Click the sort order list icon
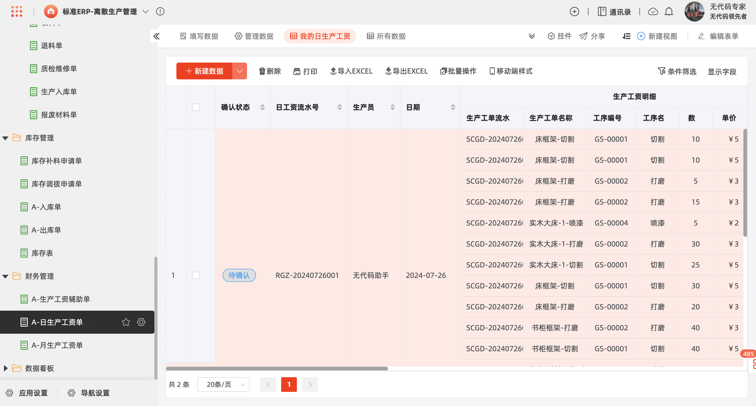 626,36
